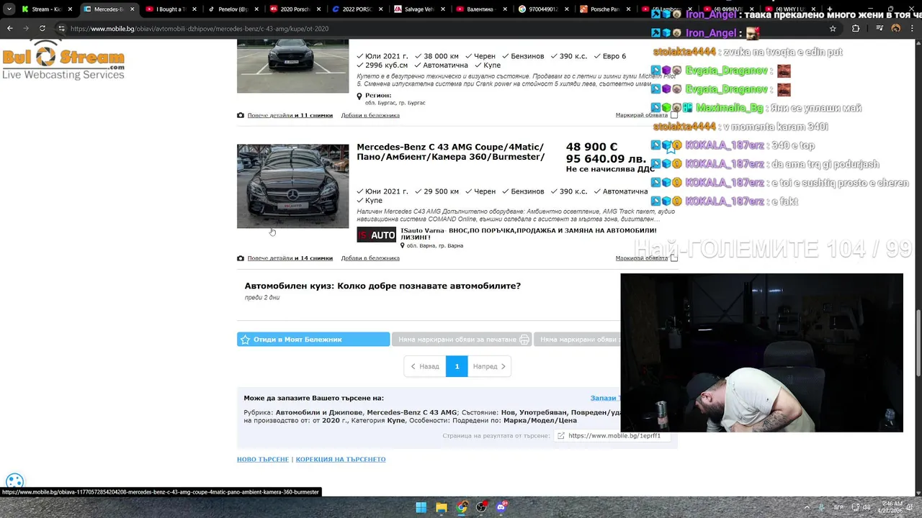This screenshot has width=922, height=518.
Task: Click the date and time in taskbar
Action: point(892,507)
